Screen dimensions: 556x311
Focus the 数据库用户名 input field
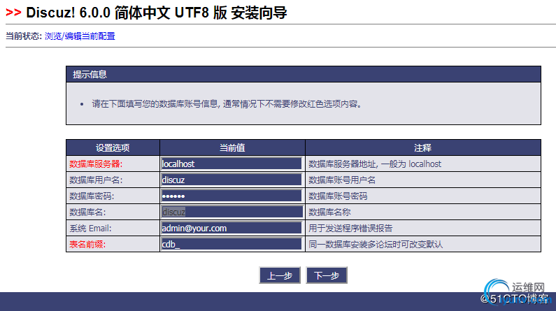(231, 180)
